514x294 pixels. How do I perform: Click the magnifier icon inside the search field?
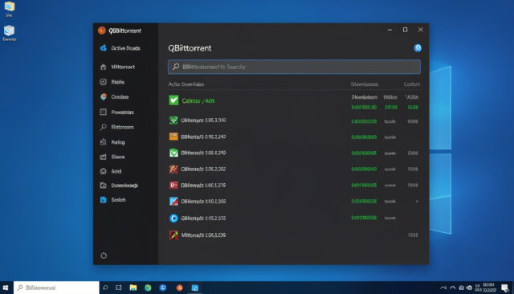tap(176, 67)
